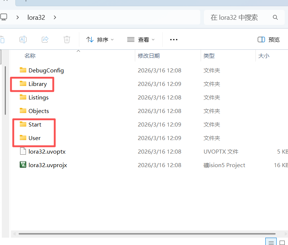The width and height of the screenshot is (288, 245).
Task: Click the paste toolbar icon
Action: pyautogui.click(x=2, y=39)
